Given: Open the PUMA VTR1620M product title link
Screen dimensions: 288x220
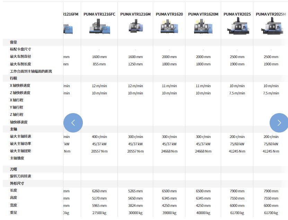Looking at the screenshot, I should pyautogui.click(x=203, y=14).
